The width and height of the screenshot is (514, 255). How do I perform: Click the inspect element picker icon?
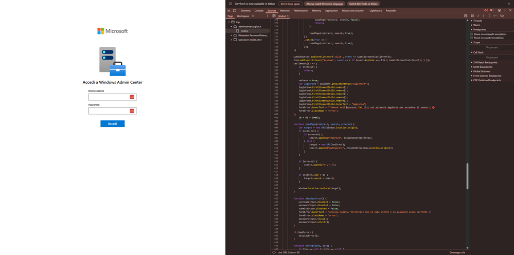pyautogui.click(x=229, y=10)
